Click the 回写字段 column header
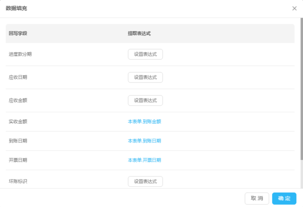The width and height of the screenshot is (303, 207). 18,33
